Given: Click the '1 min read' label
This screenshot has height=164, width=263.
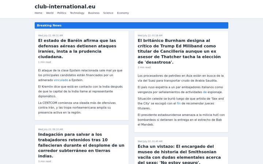Looking at the screenshot, I should (45, 62).
